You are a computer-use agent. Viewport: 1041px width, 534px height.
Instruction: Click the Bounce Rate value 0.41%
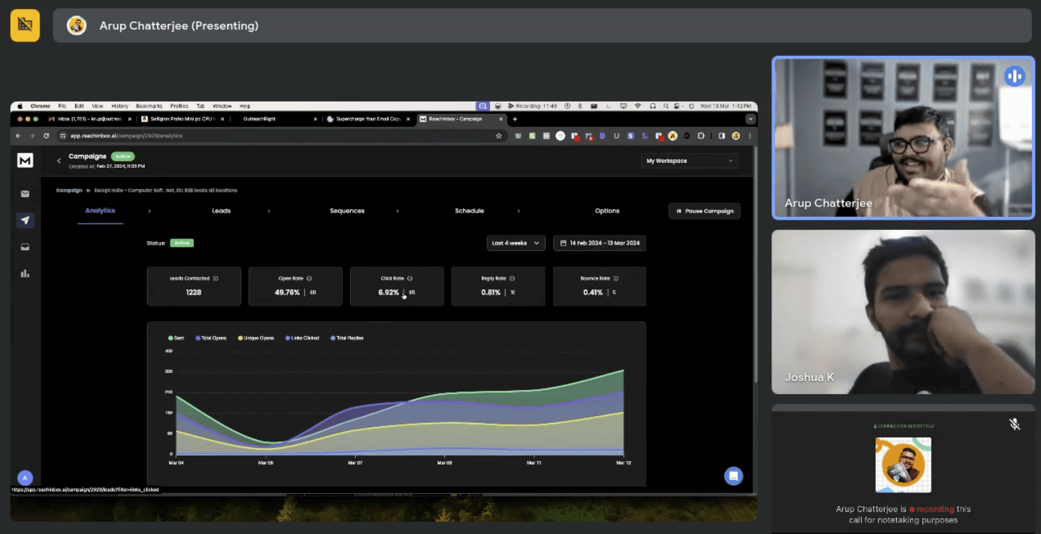(593, 293)
